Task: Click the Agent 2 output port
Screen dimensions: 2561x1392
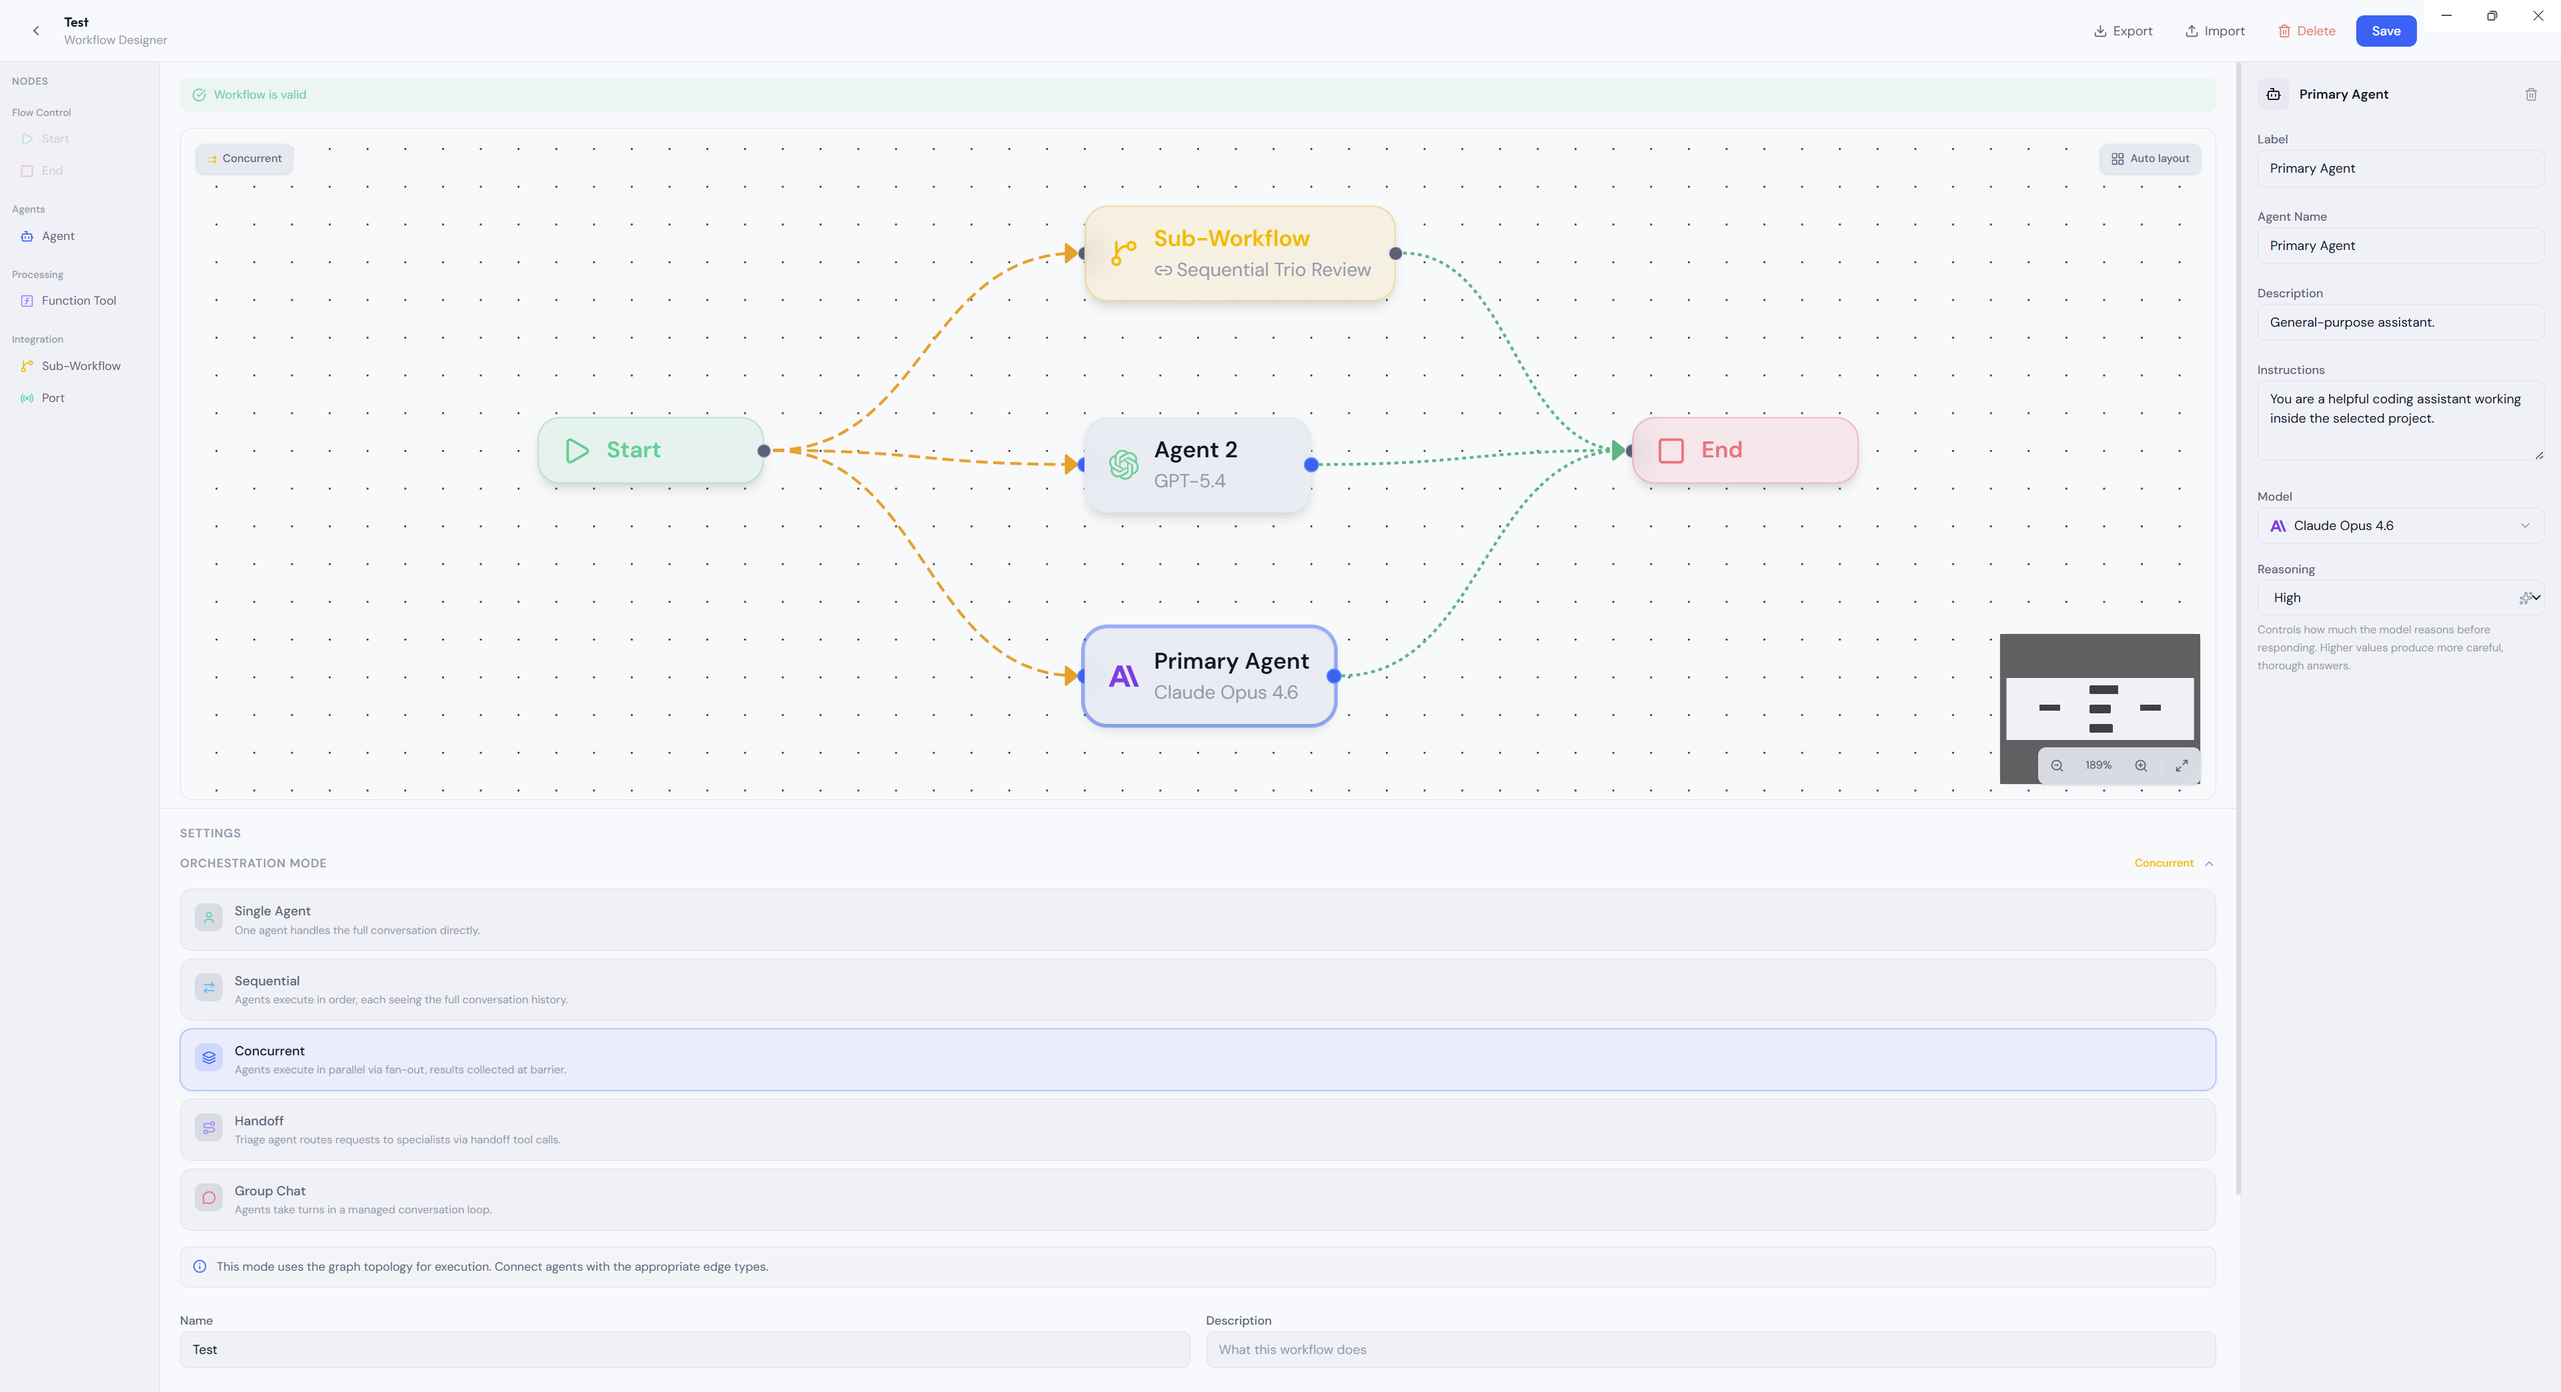Action: tap(1311, 465)
